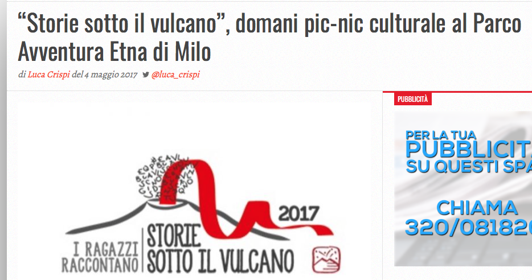Click I Ragazzi Raccontano text in logo

[100, 258]
